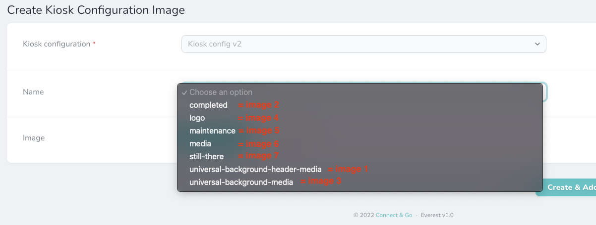Click the 'Image' field label
This screenshot has height=225, width=596.
[34, 138]
